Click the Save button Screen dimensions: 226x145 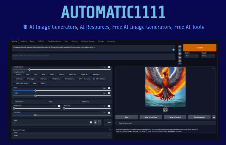127,117
